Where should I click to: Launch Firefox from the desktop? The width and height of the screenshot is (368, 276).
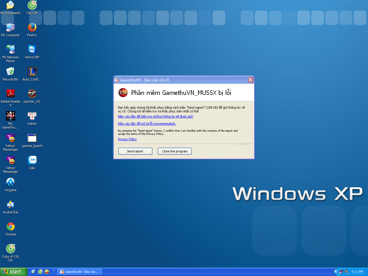point(32,30)
